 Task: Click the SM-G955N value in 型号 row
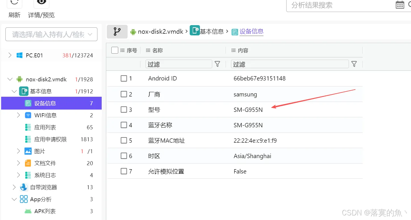pos(248,110)
